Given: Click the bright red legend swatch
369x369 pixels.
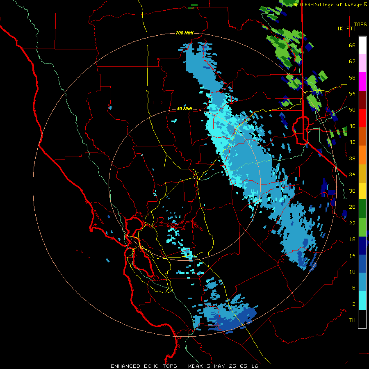Looking at the screenshot, I should click(362, 118).
